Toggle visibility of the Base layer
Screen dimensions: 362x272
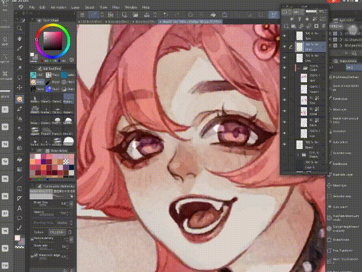(285, 144)
